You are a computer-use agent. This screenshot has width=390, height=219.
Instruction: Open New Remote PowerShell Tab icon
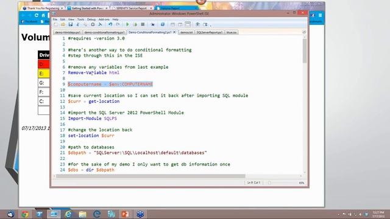(x=153, y=24)
